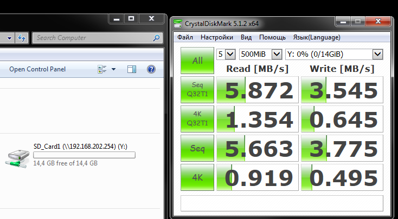Click the SD_Card1 (\\192.168.202.254) (Y:) label
The width and height of the screenshot is (398, 219).
coord(80,147)
